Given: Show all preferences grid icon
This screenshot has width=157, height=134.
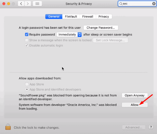Looking at the screenshot, I should tap(37, 4).
